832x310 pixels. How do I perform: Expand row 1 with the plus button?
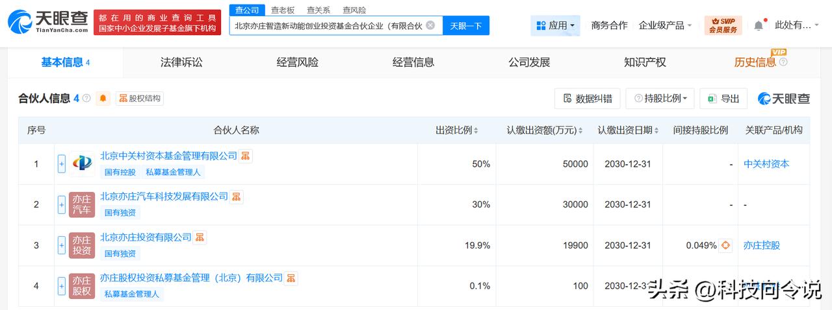[62, 164]
